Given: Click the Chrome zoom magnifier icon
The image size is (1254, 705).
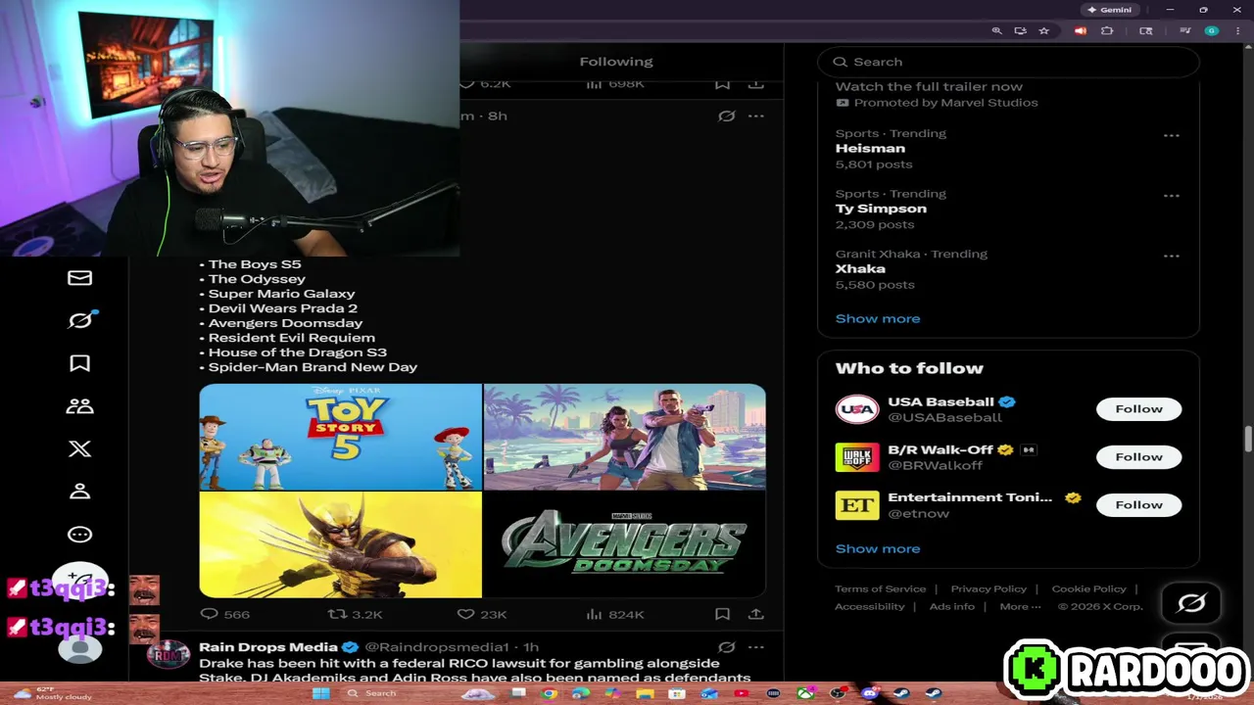Looking at the screenshot, I should [x=996, y=31].
